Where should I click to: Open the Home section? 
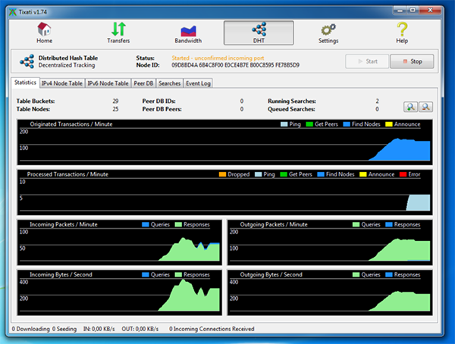pos(45,33)
